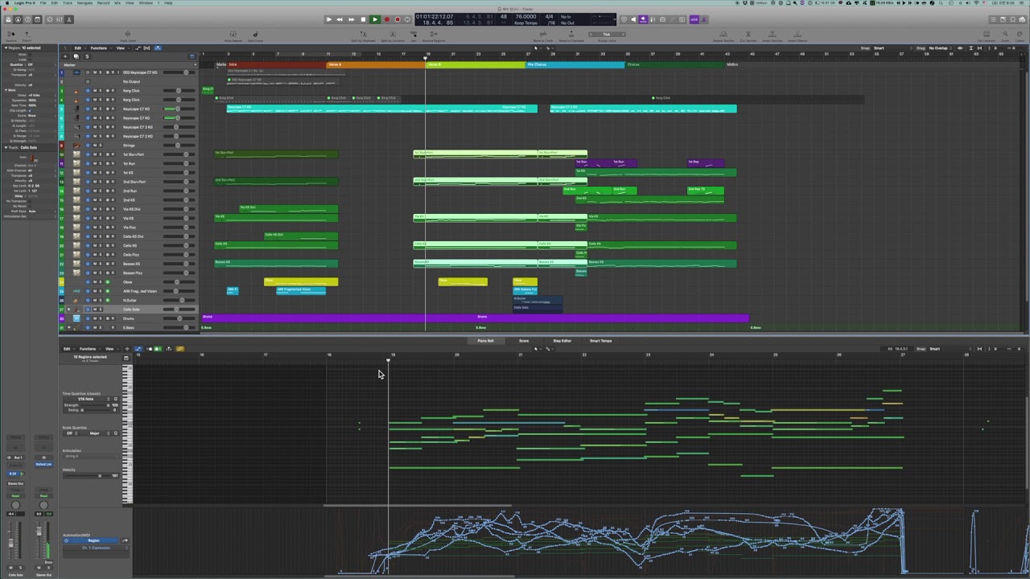Click Insert Silence toolbar icon

click(x=797, y=36)
